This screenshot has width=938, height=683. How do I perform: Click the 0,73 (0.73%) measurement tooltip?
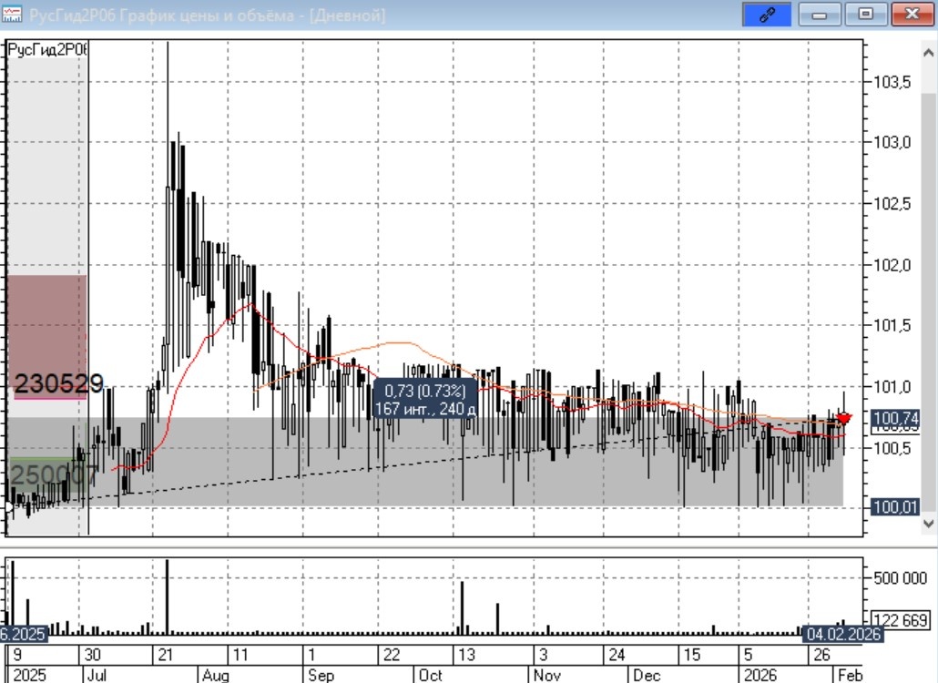(x=424, y=400)
